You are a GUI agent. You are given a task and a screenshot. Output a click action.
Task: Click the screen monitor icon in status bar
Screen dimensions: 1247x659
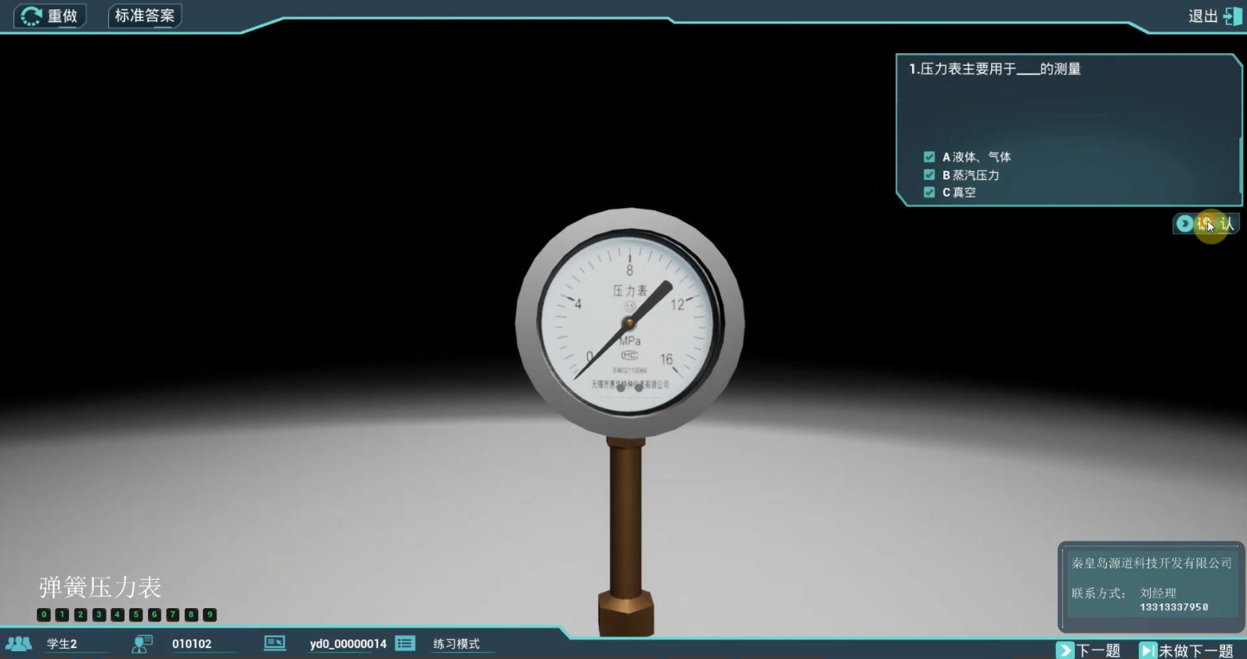pyautogui.click(x=275, y=643)
